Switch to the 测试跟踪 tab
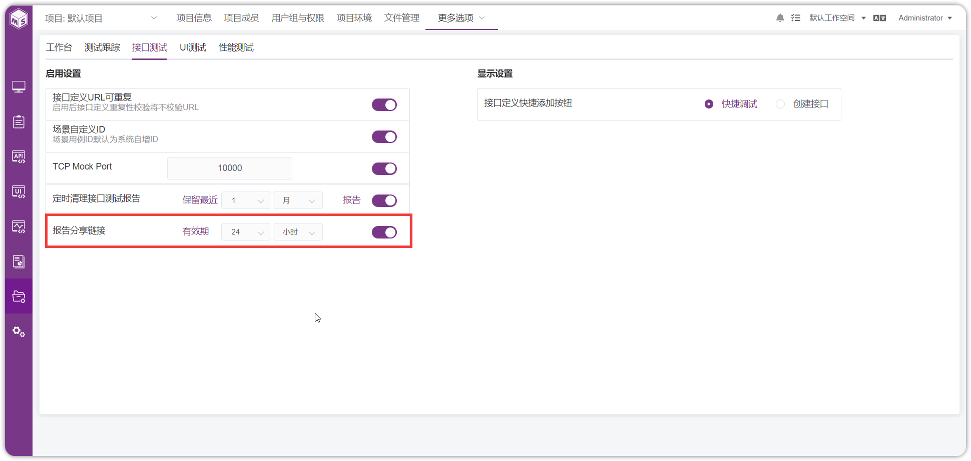 click(x=102, y=47)
